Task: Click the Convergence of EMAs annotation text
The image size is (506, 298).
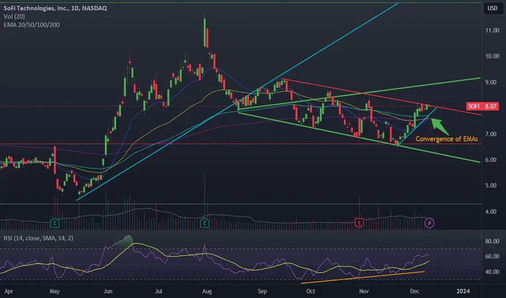Action: pyautogui.click(x=447, y=139)
